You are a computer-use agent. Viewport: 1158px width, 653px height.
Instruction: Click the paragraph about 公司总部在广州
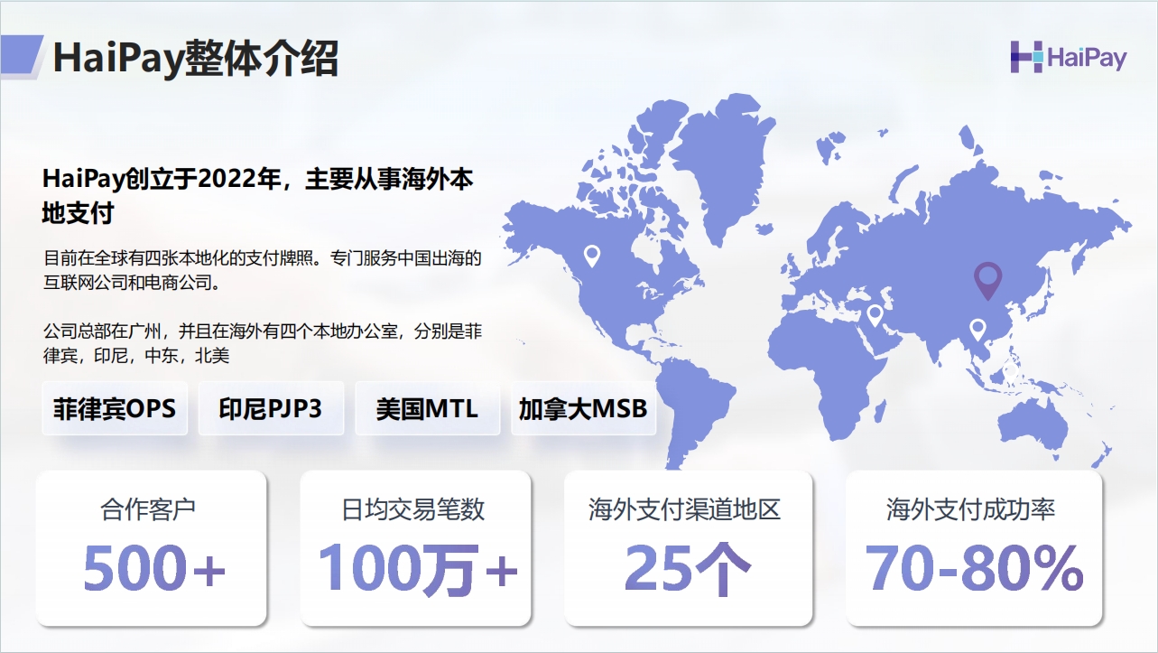click(x=262, y=343)
